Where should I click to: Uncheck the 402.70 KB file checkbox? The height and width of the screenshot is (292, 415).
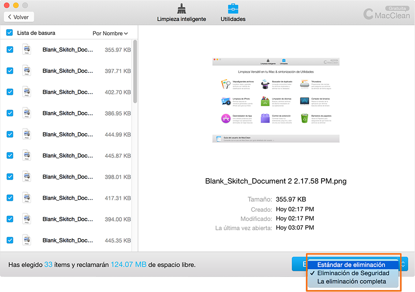(x=10, y=92)
